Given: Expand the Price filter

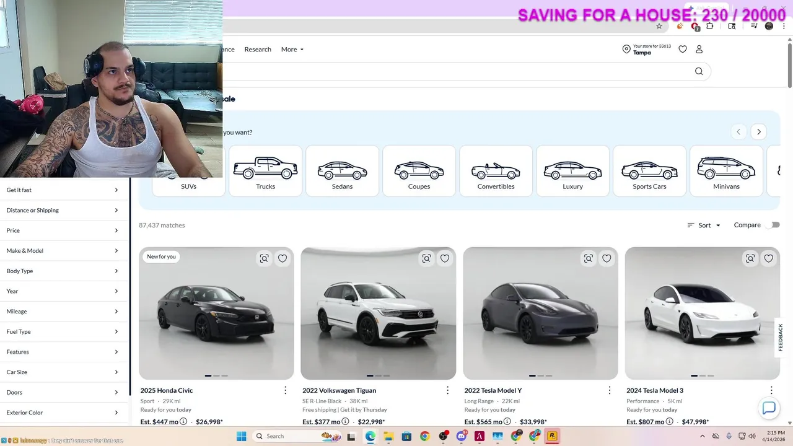Looking at the screenshot, I should (x=63, y=230).
